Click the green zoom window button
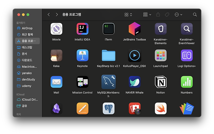This screenshot has height=134, width=214. [x=28, y=15]
